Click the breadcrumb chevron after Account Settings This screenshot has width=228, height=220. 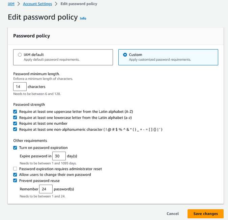[x=56, y=4]
